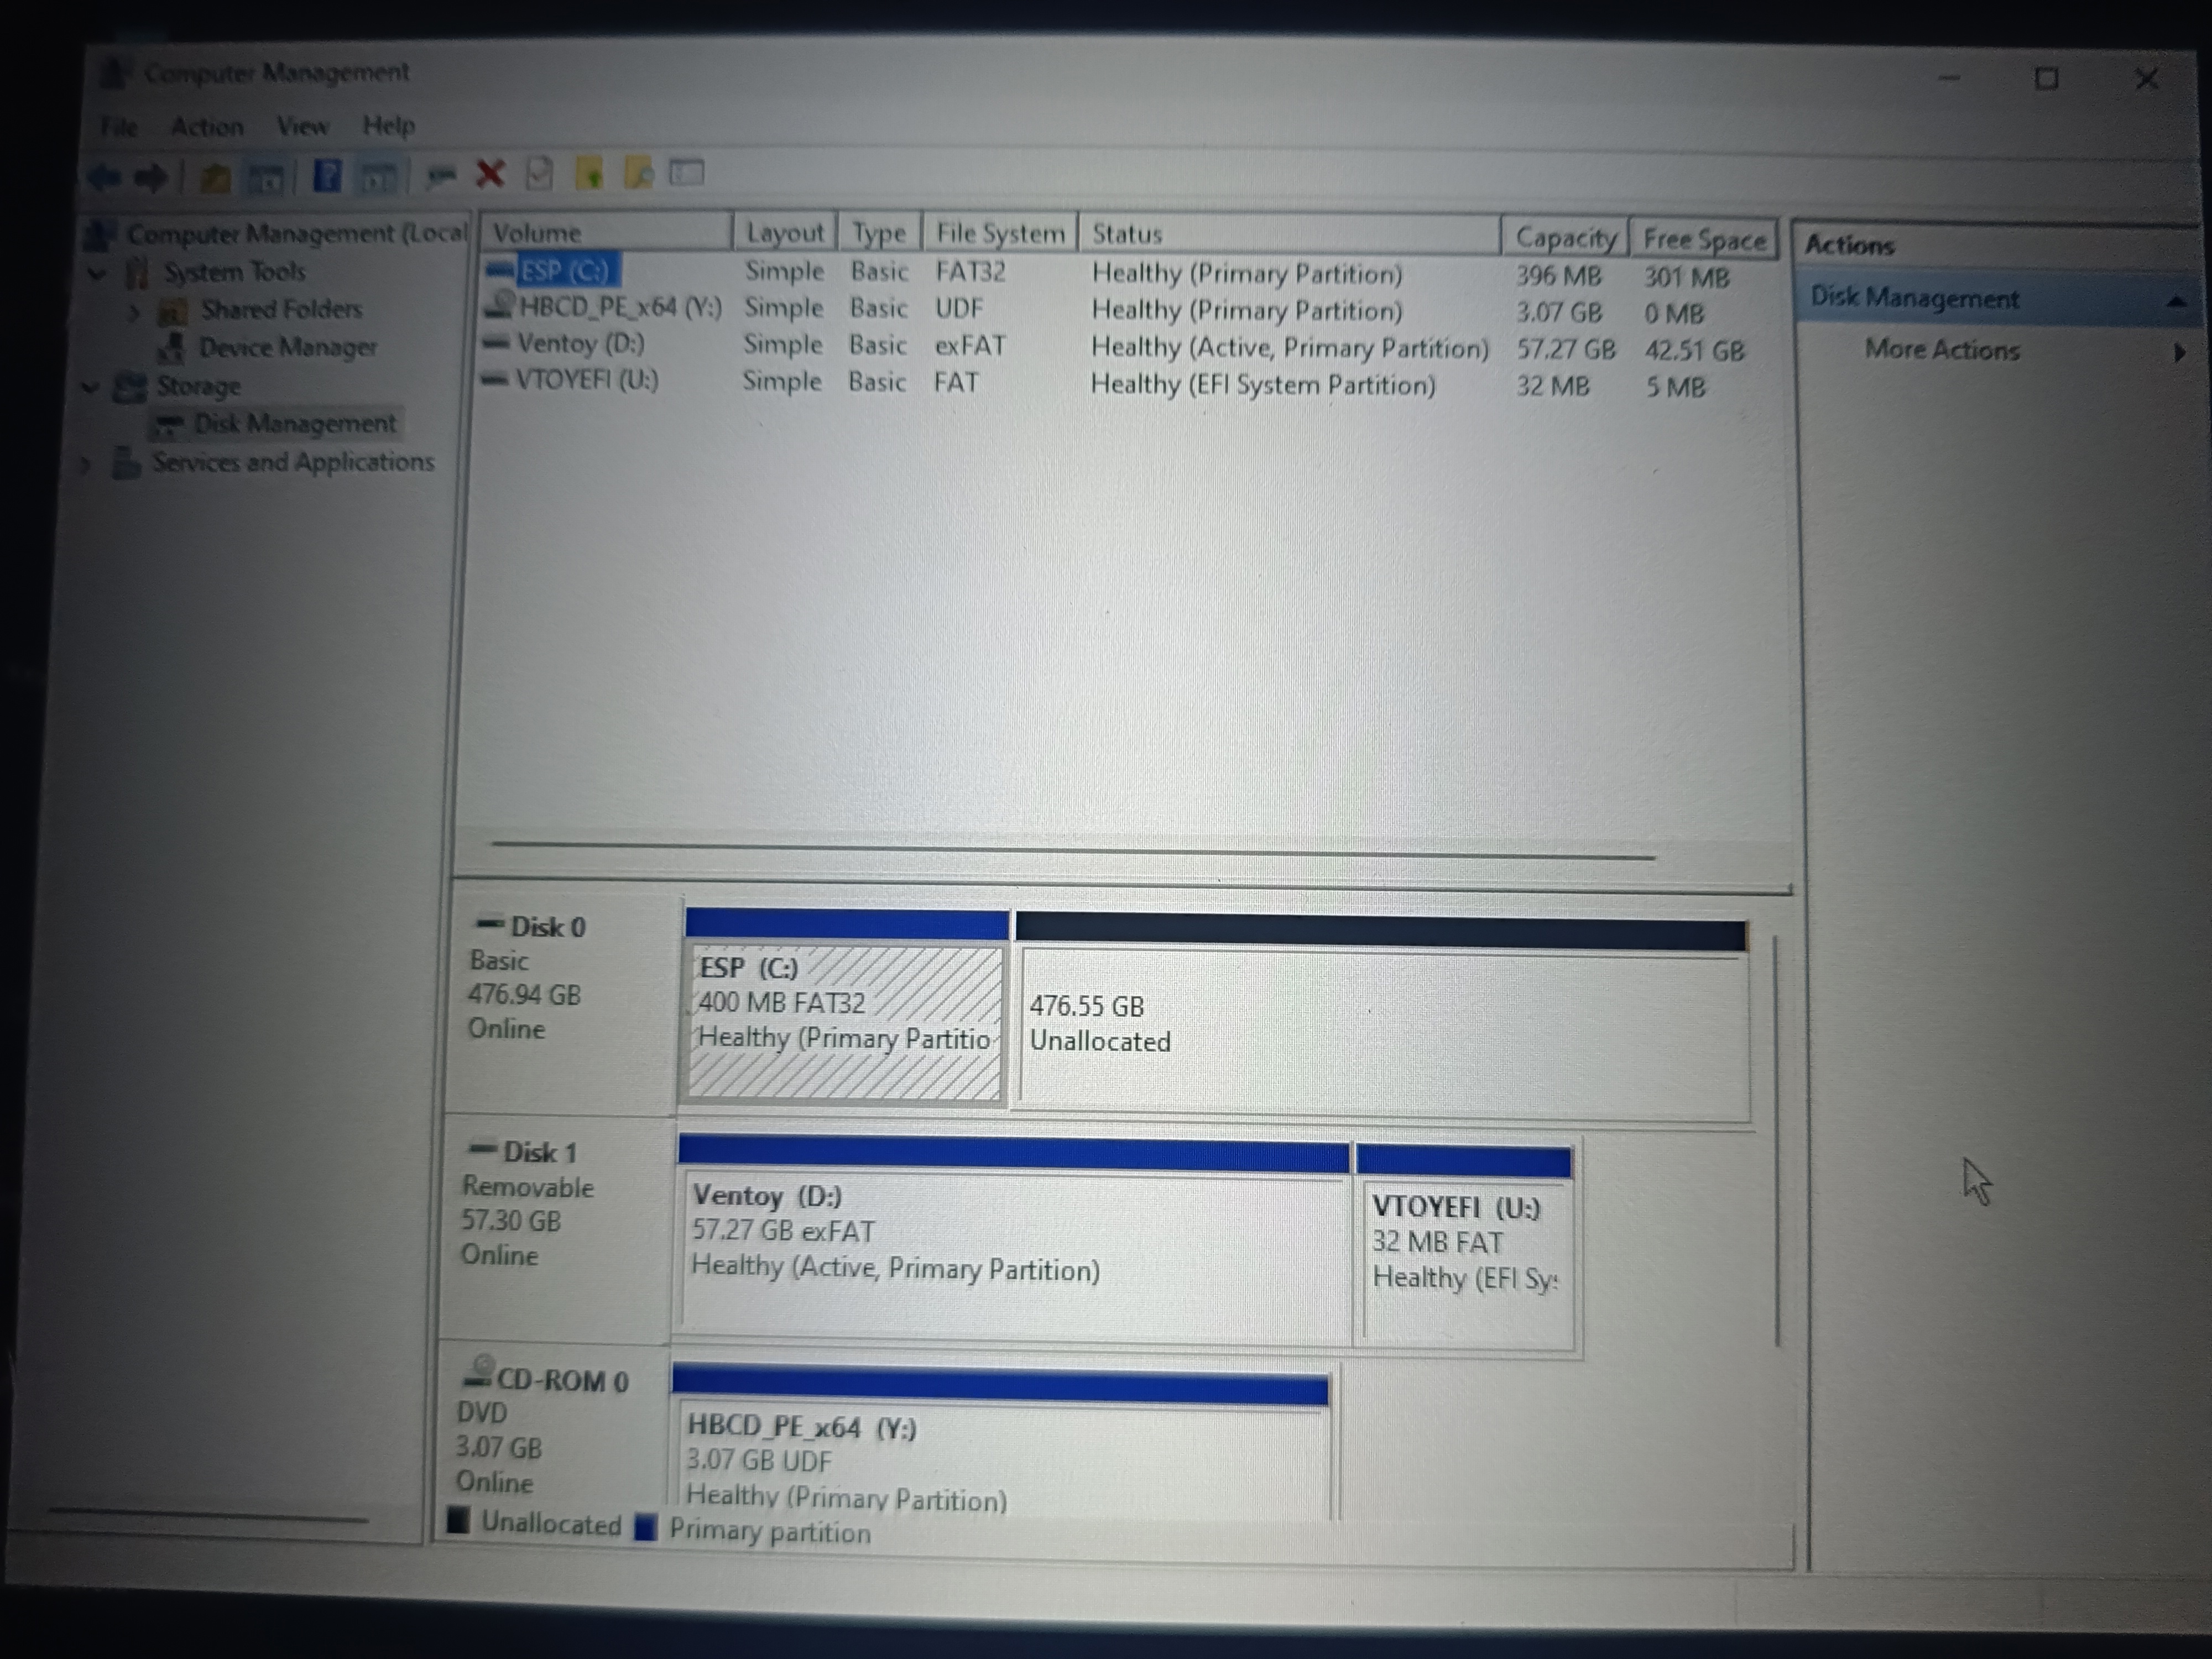Open the More Actions submenu arrow
Image resolution: width=2212 pixels, height=1659 pixels.
click(2178, 351)
